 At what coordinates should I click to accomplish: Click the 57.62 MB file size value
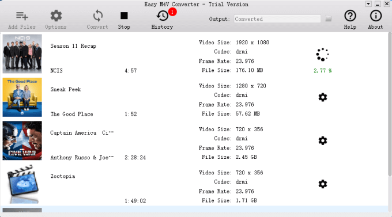point(248,113)
